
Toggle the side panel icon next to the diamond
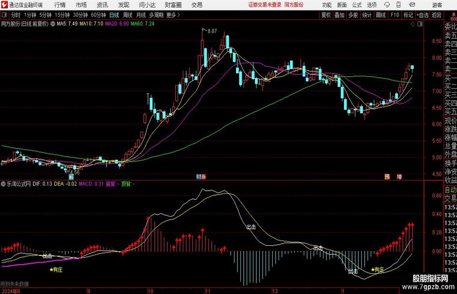[x=420, y=24]
